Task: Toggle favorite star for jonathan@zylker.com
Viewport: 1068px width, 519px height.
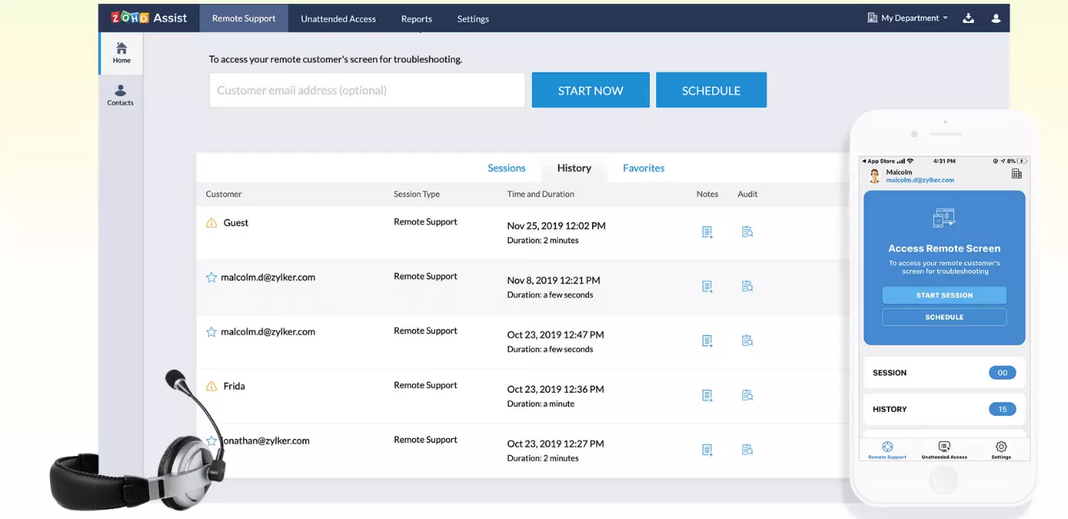Action: pos(211,441)
